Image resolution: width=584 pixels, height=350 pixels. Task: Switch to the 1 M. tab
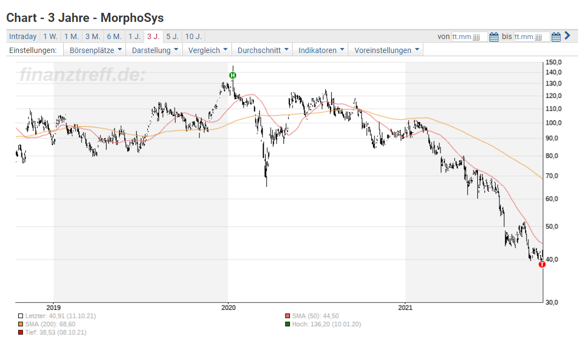71,36
